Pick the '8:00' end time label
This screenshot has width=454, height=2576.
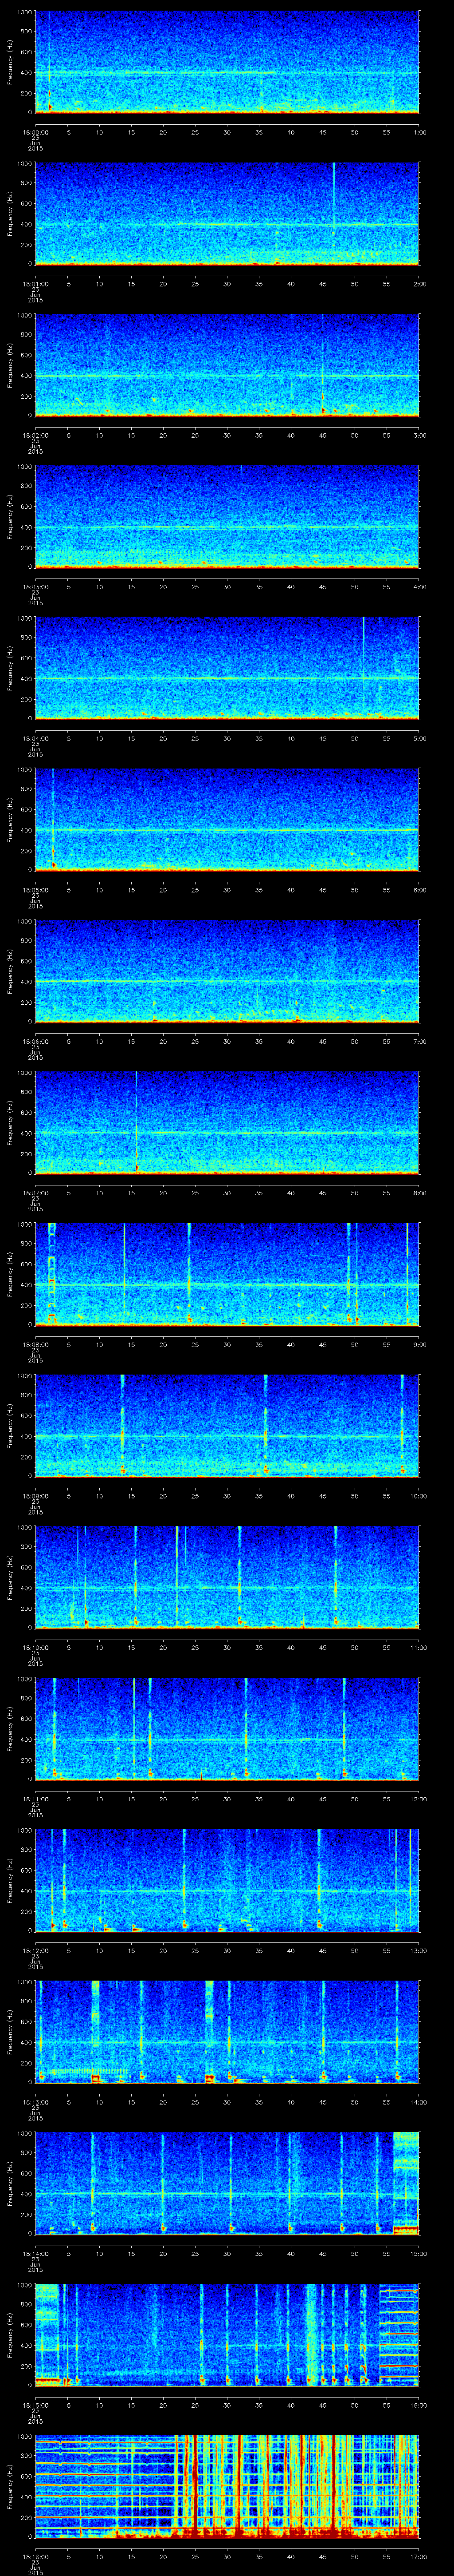tap(420, 1193)
